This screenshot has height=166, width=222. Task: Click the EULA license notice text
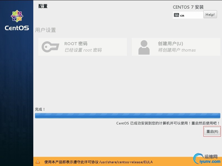coord(99,162)
